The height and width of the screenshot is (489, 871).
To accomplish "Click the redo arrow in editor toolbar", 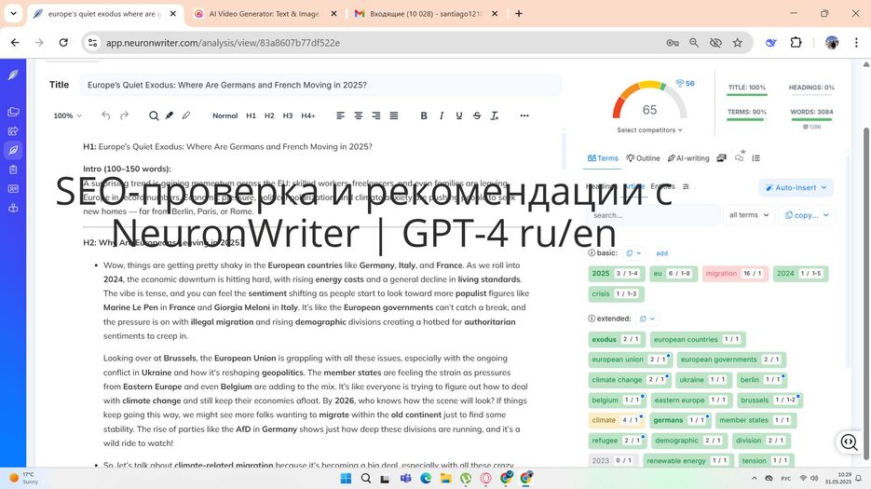I will (125, 115).
